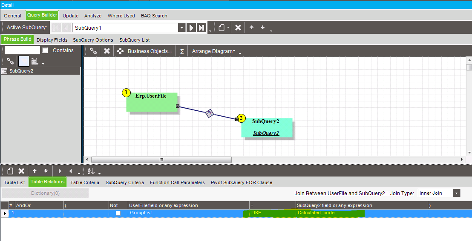
Task: Click the Dictionary(0) button
Action: (46, 193)
